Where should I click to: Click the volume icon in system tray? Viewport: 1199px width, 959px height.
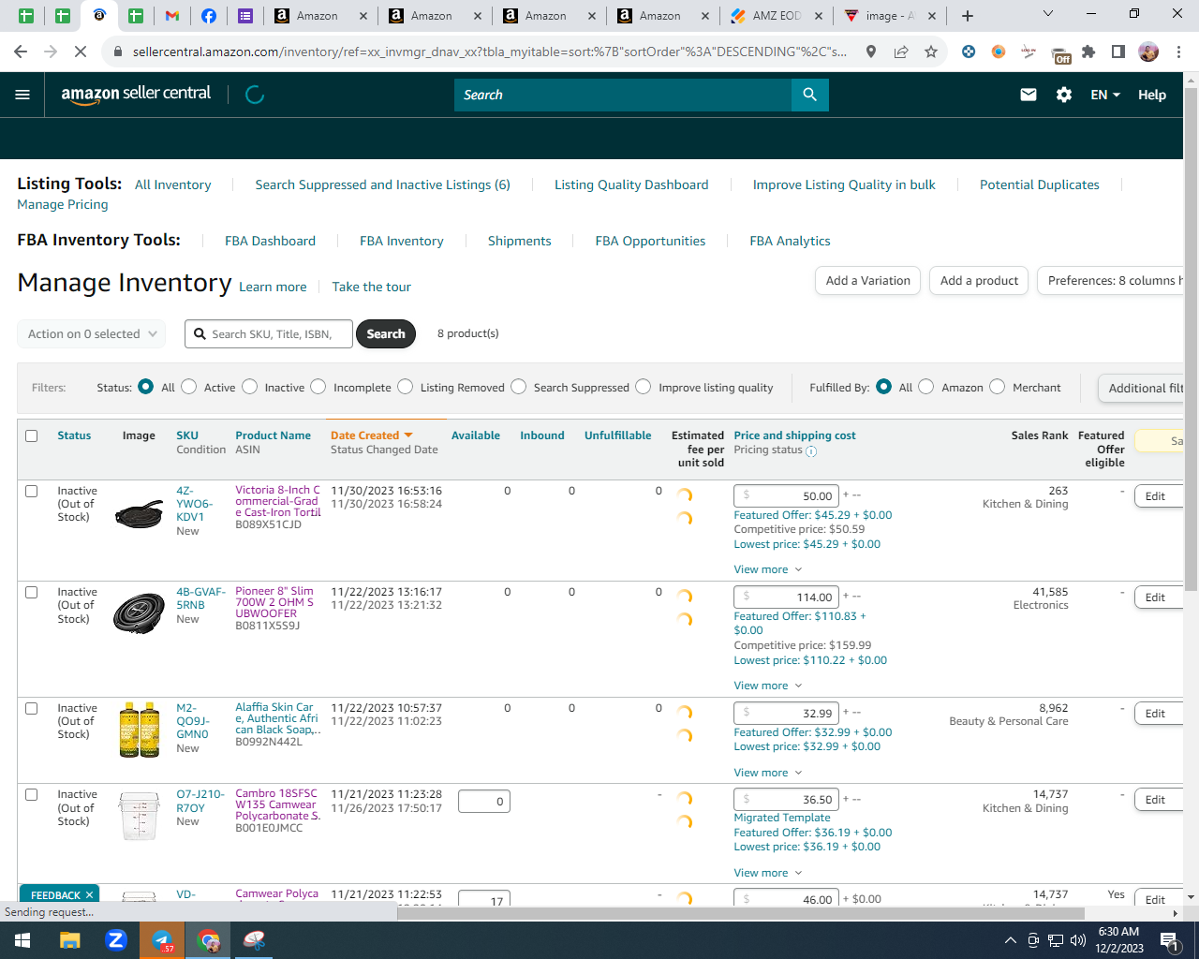[1078, 940]
